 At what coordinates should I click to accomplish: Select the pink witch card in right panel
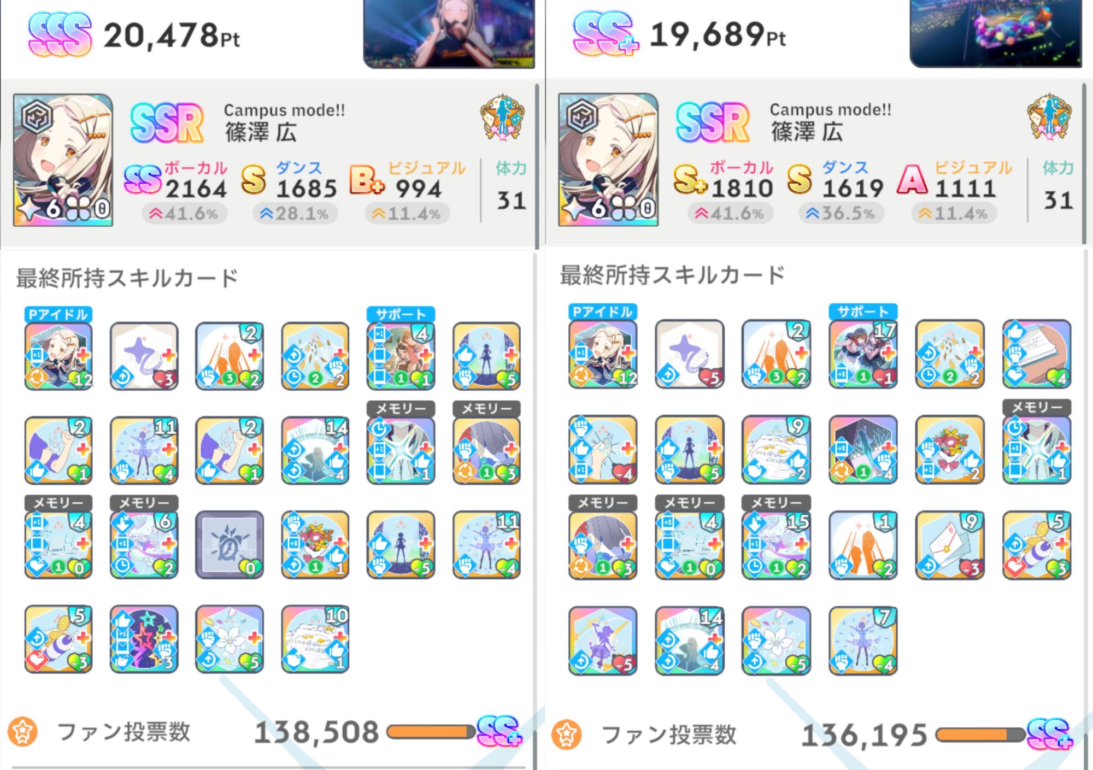coord(603,640)
